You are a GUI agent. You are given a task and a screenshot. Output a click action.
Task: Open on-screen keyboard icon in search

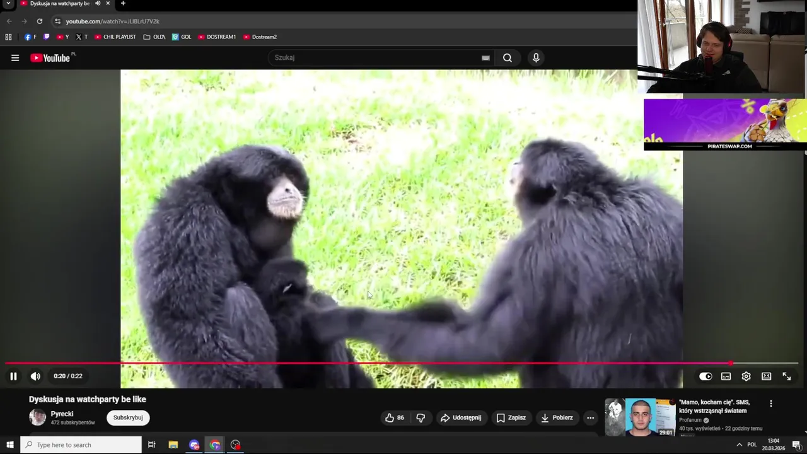(x=485, y=57)
